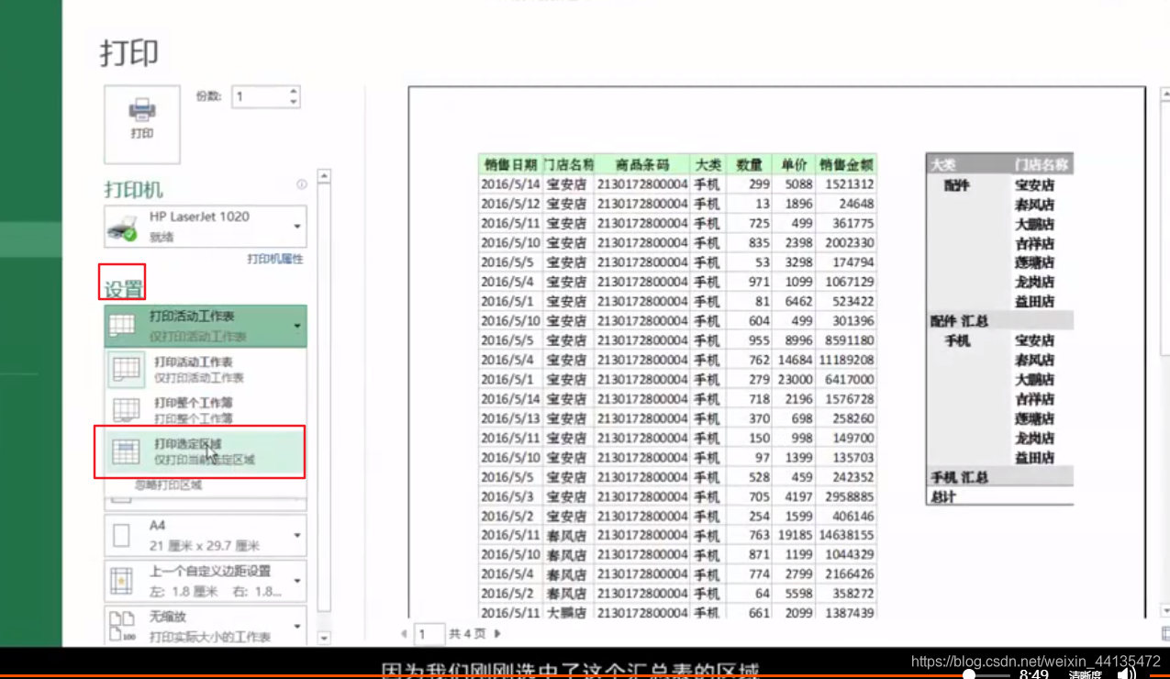This screenshot has width=1170, height=679.
Task: Click the video volume speaker icon
Action: [1125, 674]
